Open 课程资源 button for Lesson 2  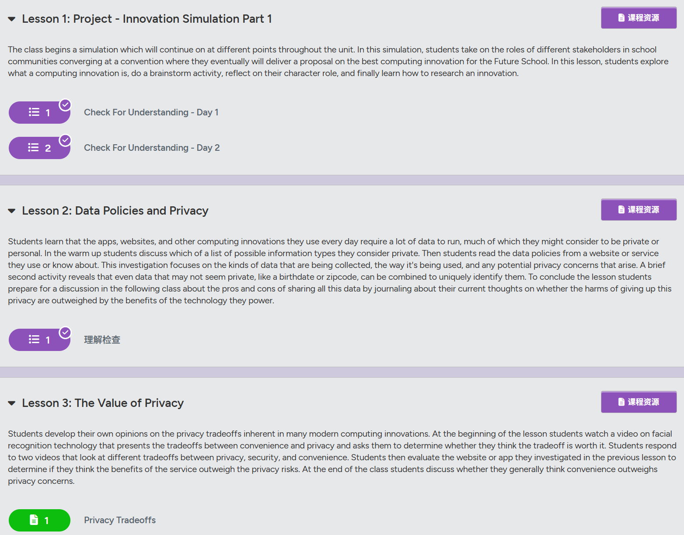[639, 210]
